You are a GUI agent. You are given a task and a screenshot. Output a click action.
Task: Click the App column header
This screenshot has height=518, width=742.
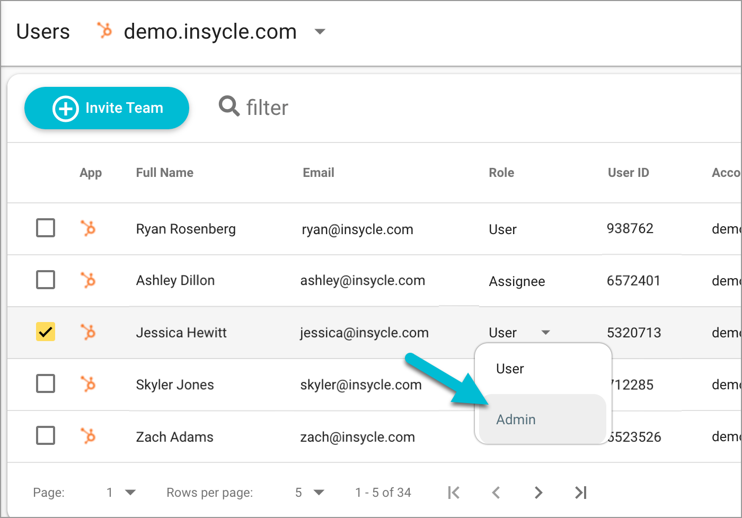(x=91, y=173)
